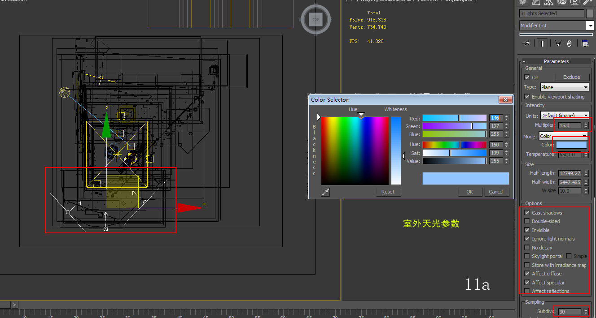Adjust the Hue slider bar
The height and width of the screenshot is (318, 596).
click(x=454, y=145)
